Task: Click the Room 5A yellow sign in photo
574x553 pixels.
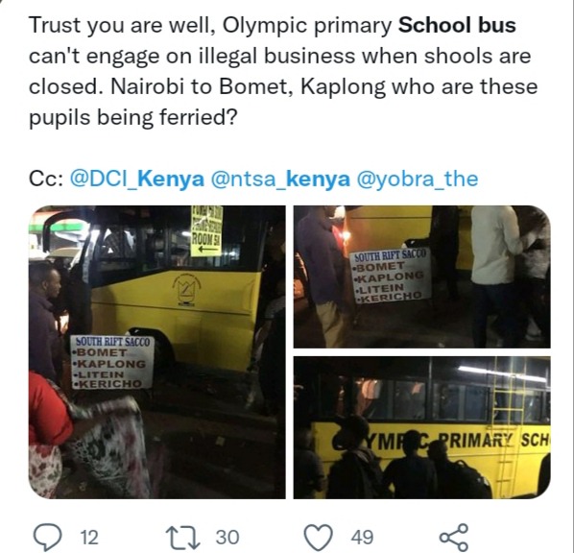Action: (206, 231)
